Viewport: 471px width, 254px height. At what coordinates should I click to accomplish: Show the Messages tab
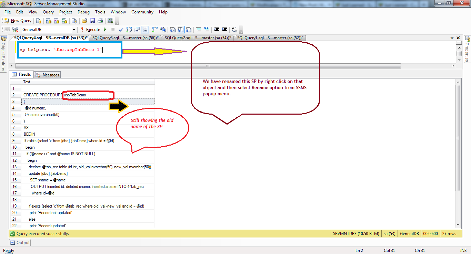48,75
